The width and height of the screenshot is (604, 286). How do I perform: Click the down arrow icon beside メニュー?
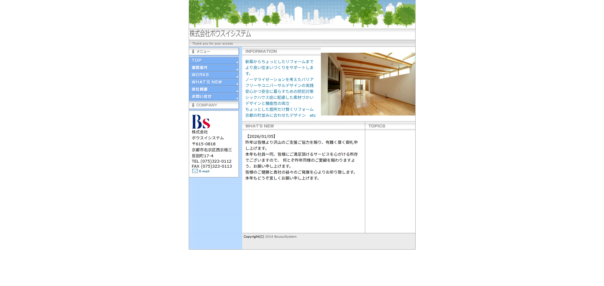[x=193, y=51]
